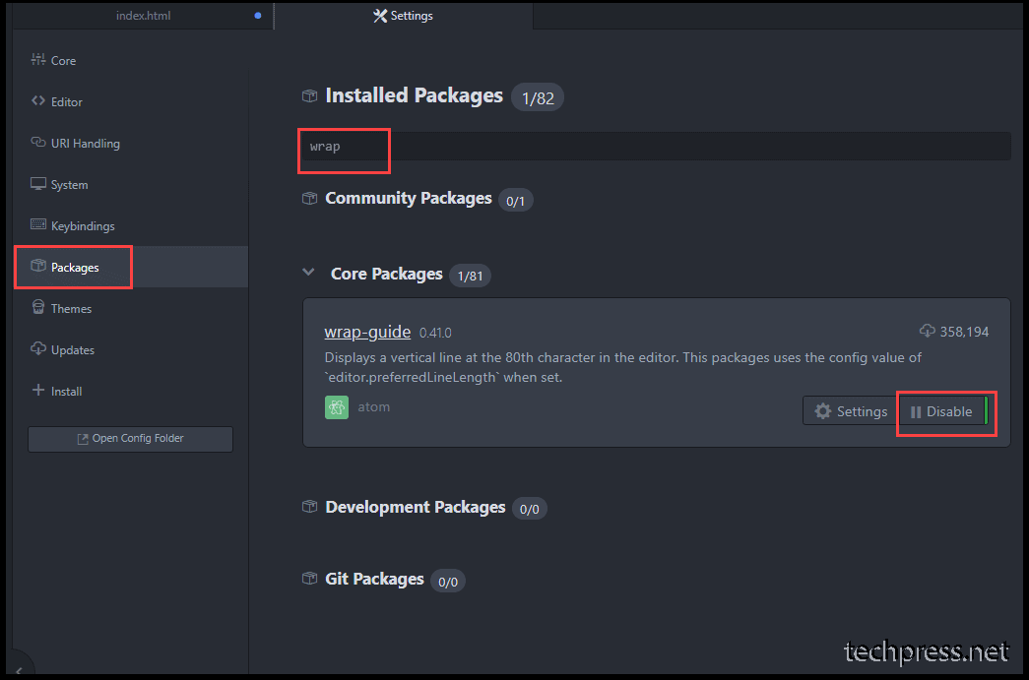The image size is (1029, 680).
Task: Click the Updates cloud download icon
Action: coord(38,348)
